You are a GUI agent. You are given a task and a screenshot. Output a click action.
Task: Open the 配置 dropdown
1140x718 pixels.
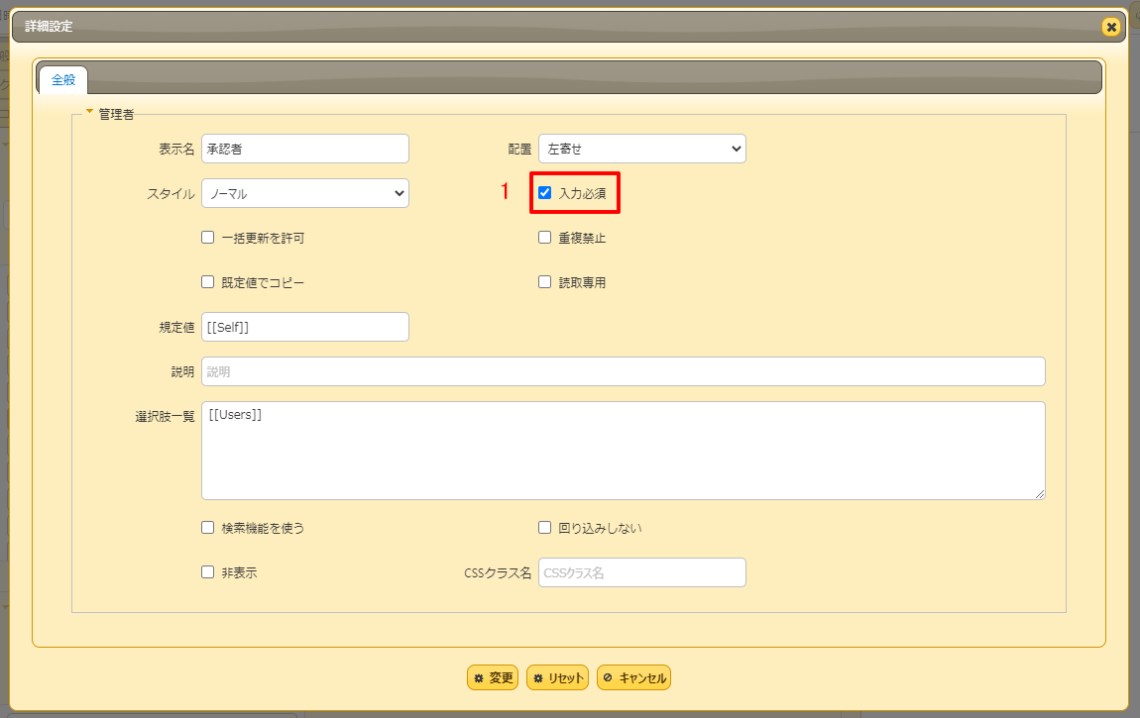pos(641,149)
